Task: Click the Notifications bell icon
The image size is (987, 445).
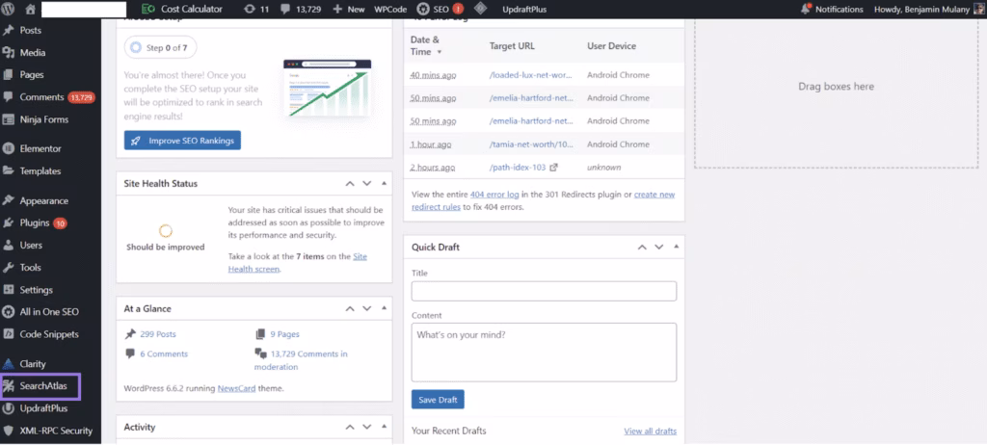Action: pos(806,9)
